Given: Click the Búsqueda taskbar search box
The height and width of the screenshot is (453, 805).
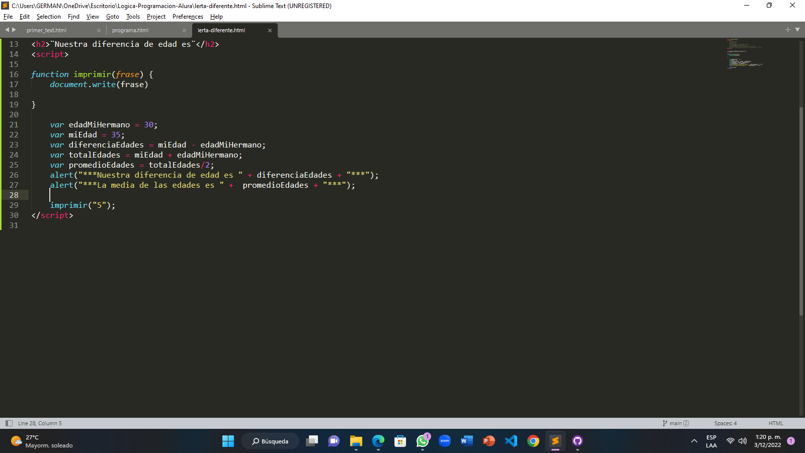Looking at the screenshot, I should [x=270, y=441].
